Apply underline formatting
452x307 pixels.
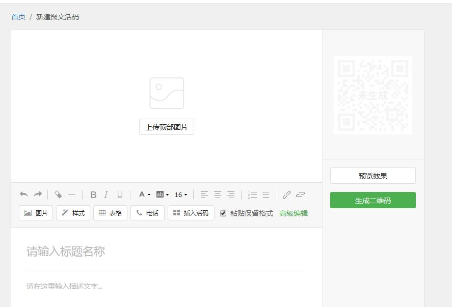pos(119,194)
